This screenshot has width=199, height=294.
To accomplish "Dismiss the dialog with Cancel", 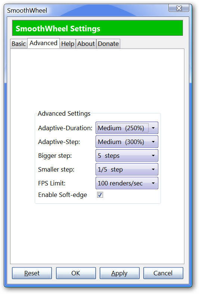I will click(163, 273).
